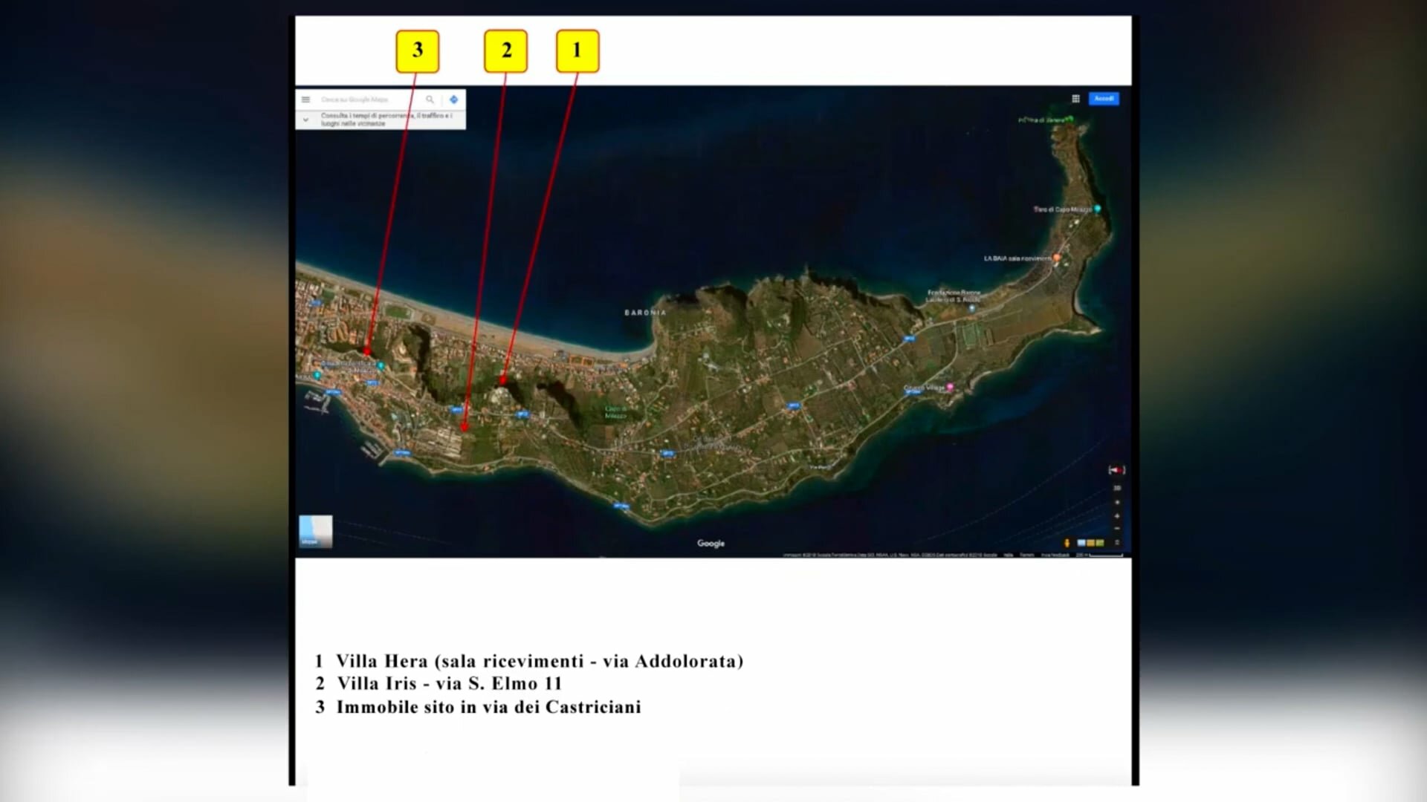The width and height of the screenshot is (1427, 802).
Task: Zoom in with the plus button
Action: 1117,516
